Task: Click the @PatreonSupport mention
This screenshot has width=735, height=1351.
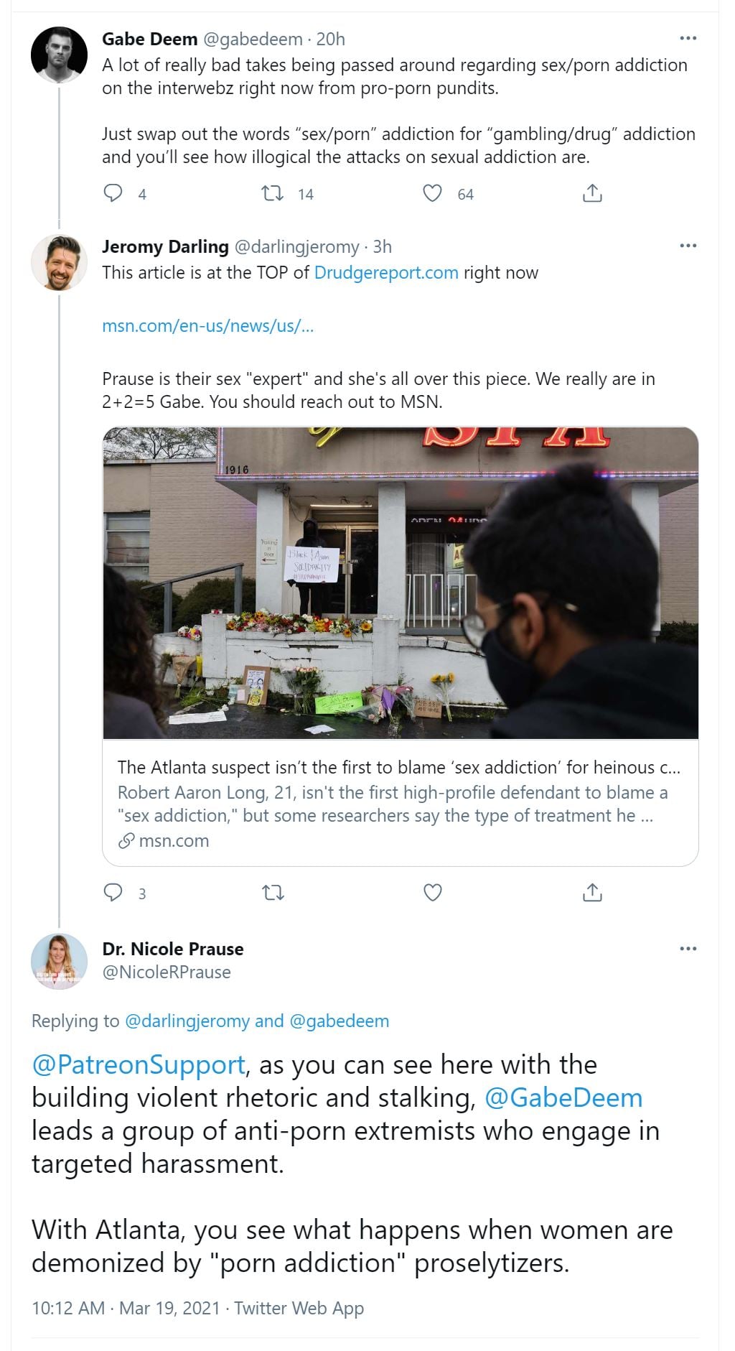Action: 139,1064
